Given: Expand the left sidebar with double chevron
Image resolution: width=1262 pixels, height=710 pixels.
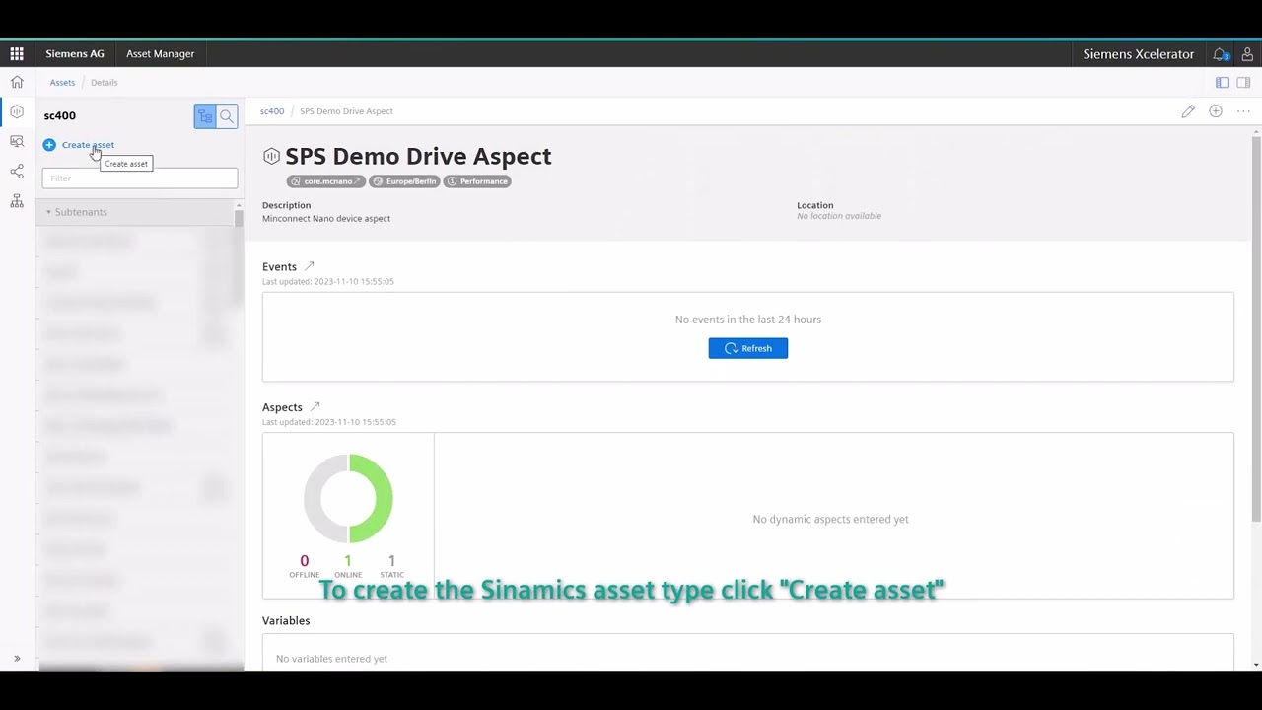Looking at the screenshot, I should point(17,659).
